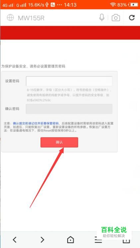This screenshot has height=248, width=140.
Task: Tap the USB connection status icon
Action: click(47, 5)
